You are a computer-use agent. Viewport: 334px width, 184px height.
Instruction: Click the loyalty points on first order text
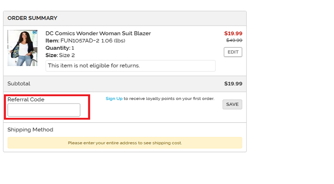click(169, 99)
